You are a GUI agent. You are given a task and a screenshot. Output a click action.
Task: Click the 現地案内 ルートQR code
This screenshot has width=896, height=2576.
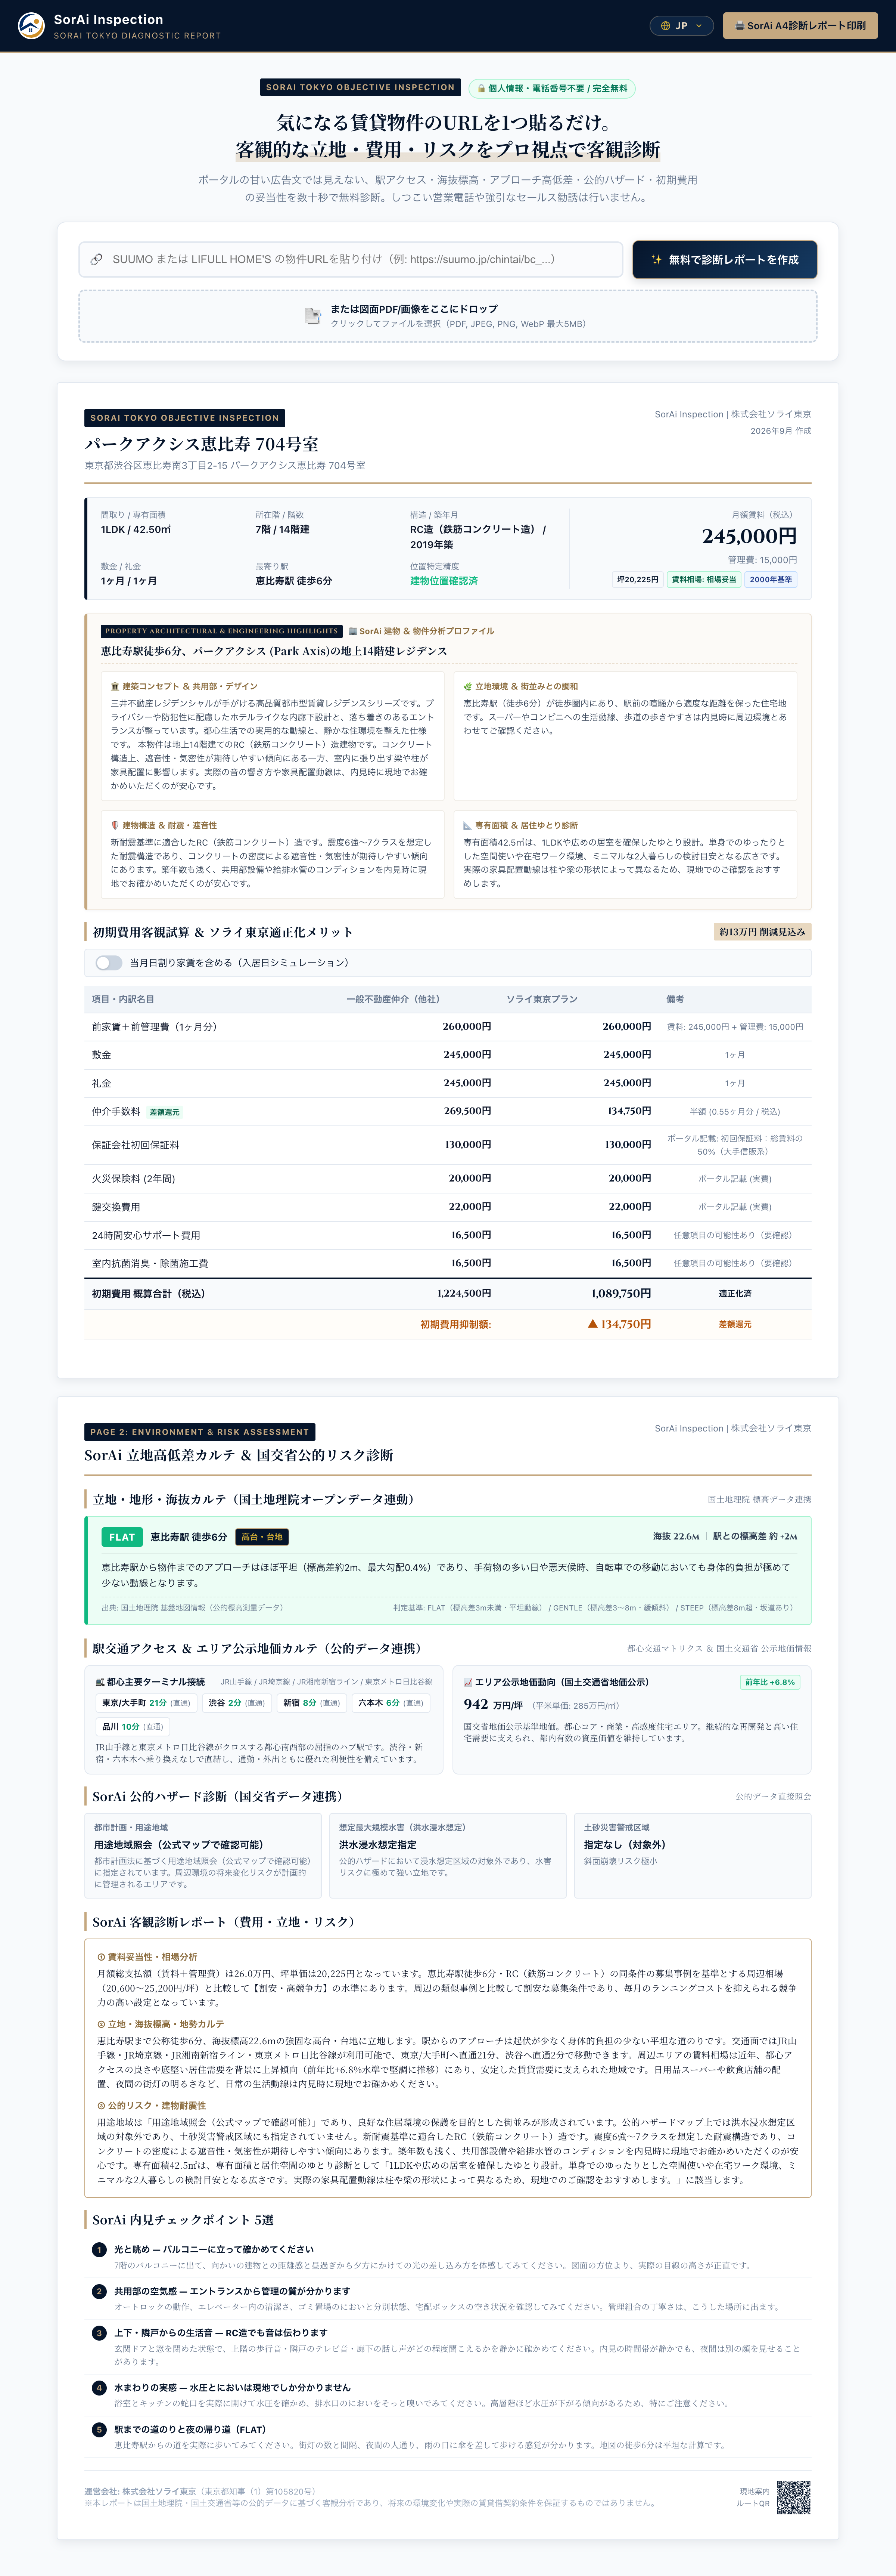click(794, 2497)
